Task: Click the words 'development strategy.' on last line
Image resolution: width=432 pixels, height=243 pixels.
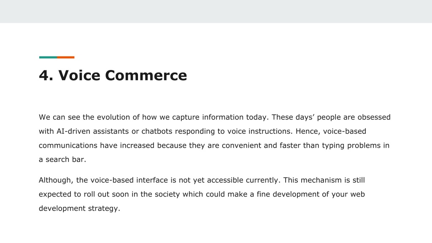Action: click(79, 208)
